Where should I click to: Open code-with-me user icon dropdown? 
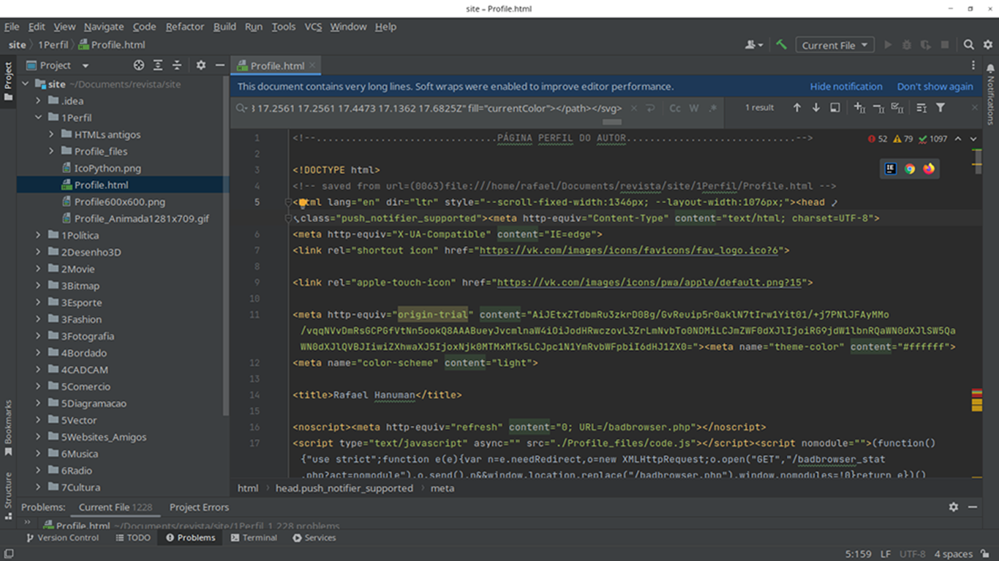pos(754,45)
